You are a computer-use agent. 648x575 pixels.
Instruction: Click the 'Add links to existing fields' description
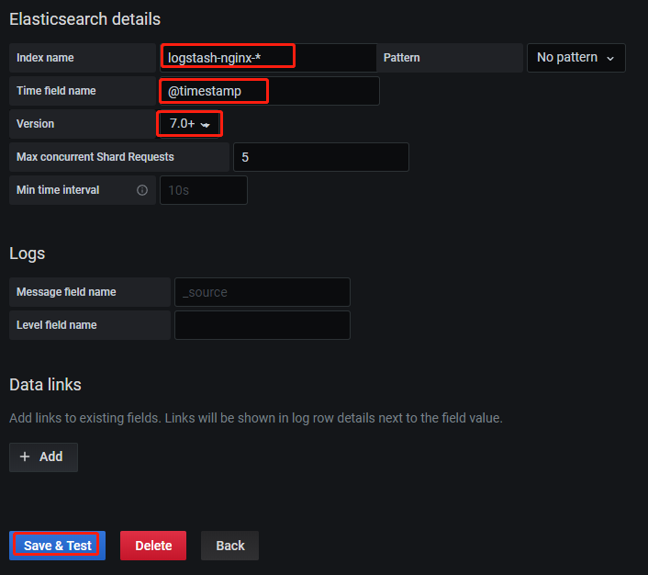click(x=256, y=418)
